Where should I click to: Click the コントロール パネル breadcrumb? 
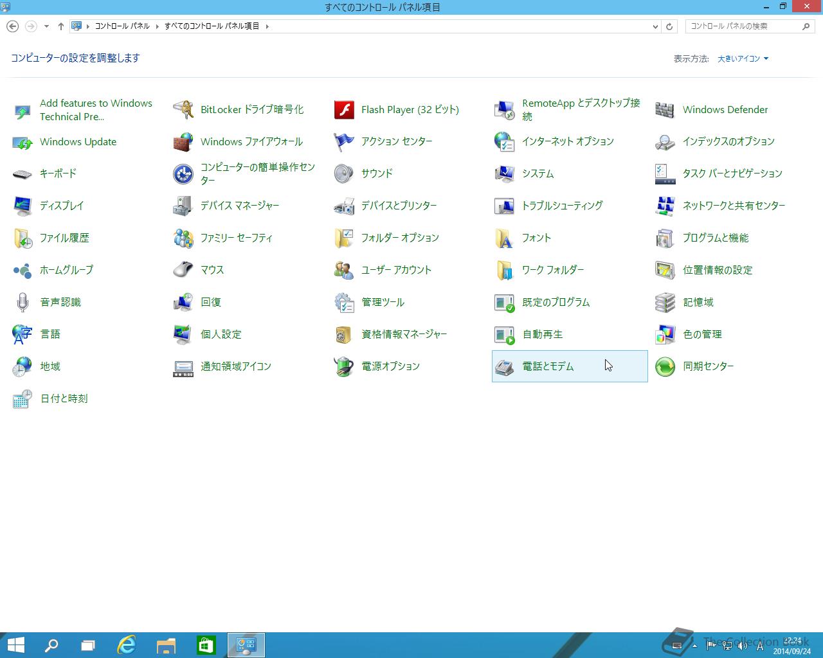pos(122,26)
